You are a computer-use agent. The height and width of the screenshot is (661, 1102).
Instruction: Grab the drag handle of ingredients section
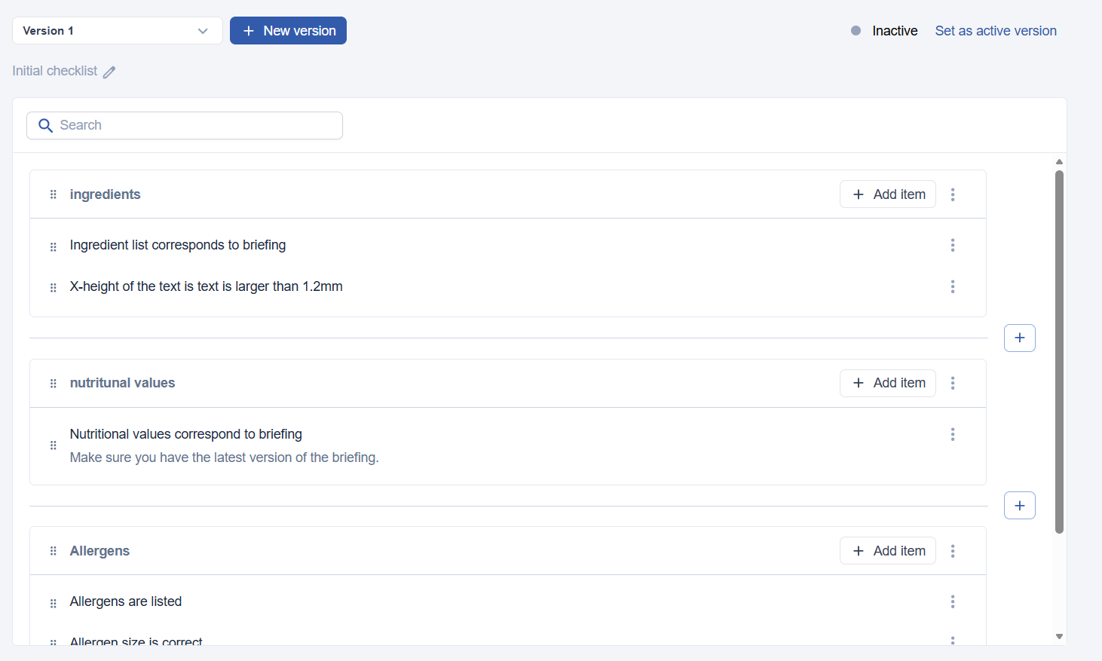click(x=54, y=194)
